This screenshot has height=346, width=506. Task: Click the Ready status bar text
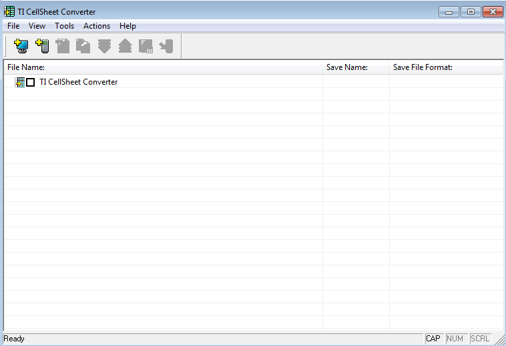click(x=14, y=339)
